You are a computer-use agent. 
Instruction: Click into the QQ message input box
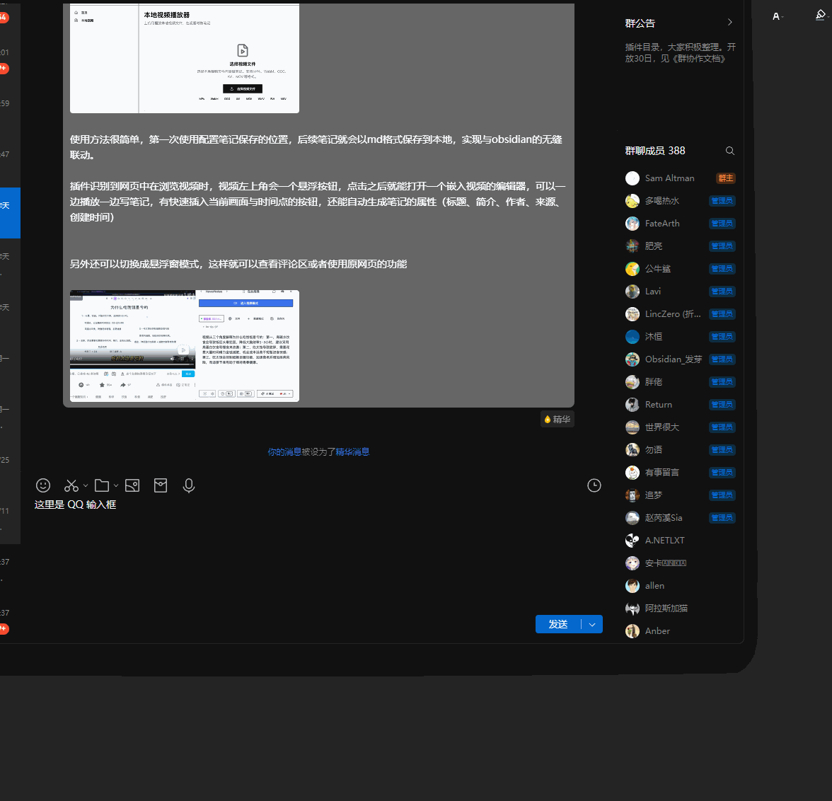[x=311, y=552]
